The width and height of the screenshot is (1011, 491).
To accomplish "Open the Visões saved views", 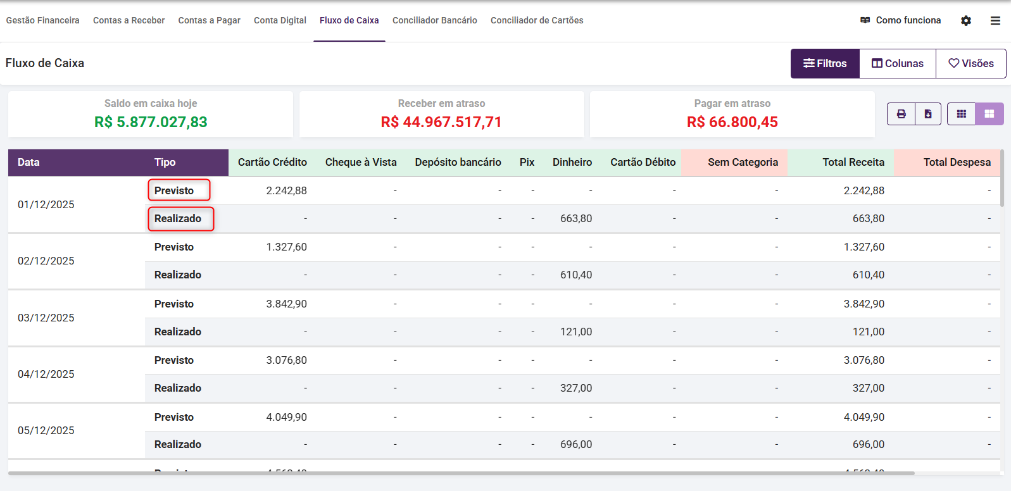I will click(x=971, y=63).
